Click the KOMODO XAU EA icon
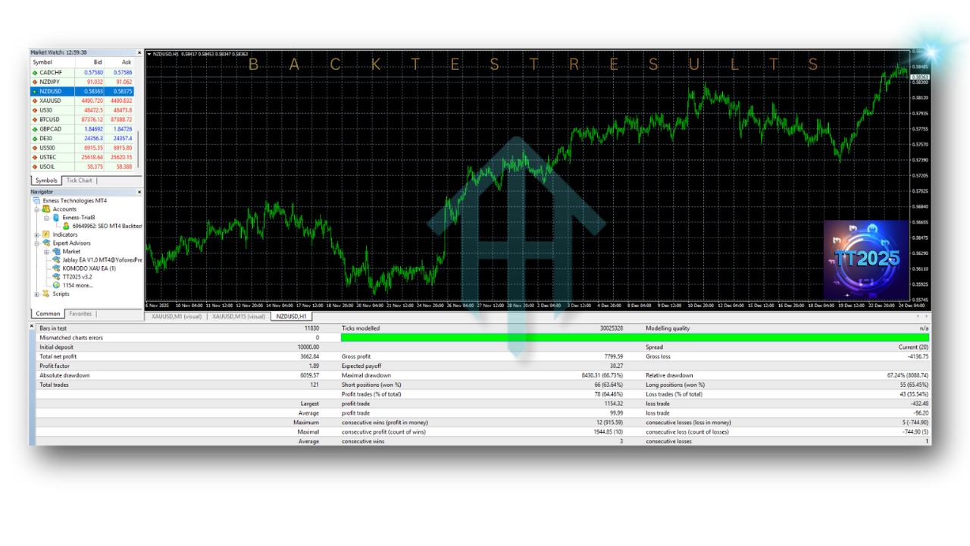Viewport: 970px width, 546px height. coord(57,268)
